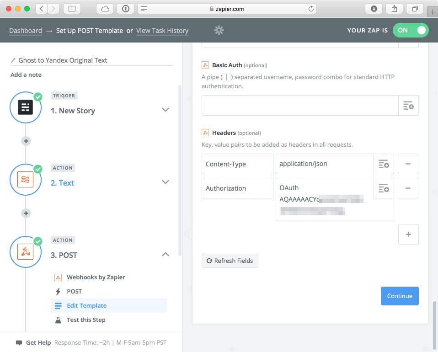The width and height of the screenshot is (438, 352).
Task: Click the Text action step icon
Action: (x=26, y=180)
